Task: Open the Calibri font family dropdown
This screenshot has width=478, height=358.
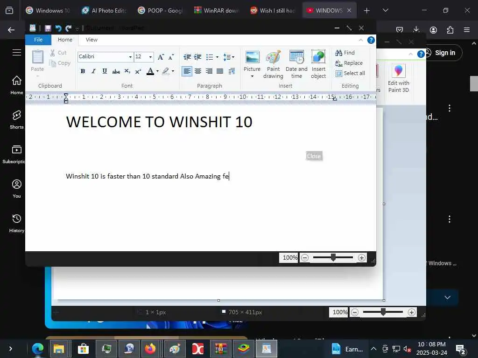Action: pyautogui.click(x=130, y=57)
